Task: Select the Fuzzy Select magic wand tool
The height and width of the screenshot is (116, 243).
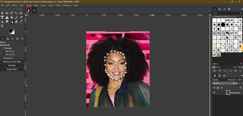Action: pyautogui.click(x=16, y=13)
